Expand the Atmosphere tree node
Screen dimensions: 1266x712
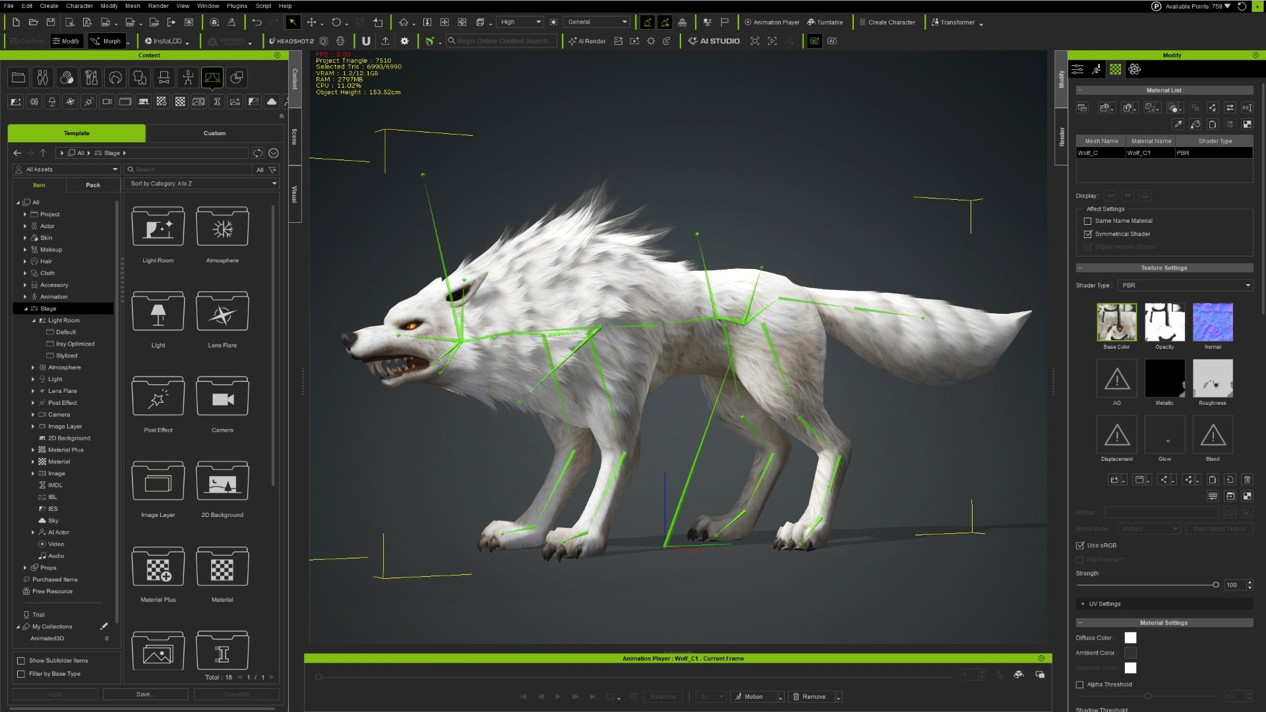pos(33,367)
